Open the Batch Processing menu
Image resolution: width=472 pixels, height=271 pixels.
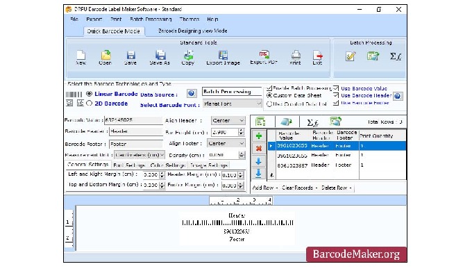(x=151, y=19)
